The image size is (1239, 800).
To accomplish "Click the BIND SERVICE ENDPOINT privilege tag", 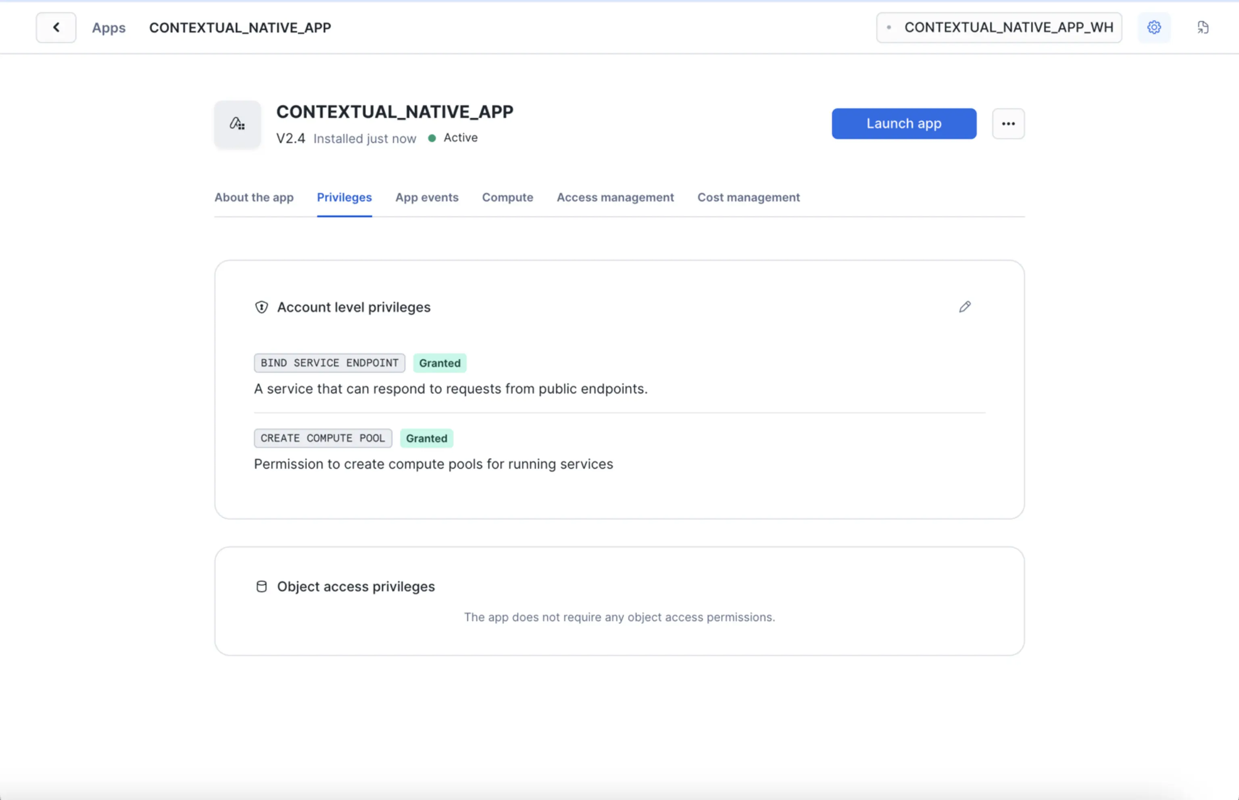I will pos(330,363).
